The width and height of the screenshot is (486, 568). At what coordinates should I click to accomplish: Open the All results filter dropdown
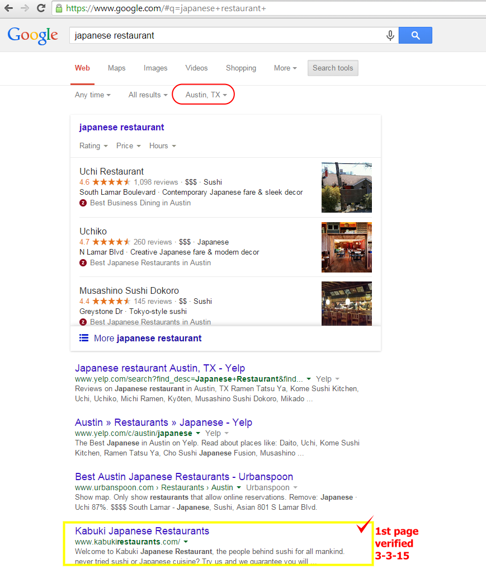148,95
